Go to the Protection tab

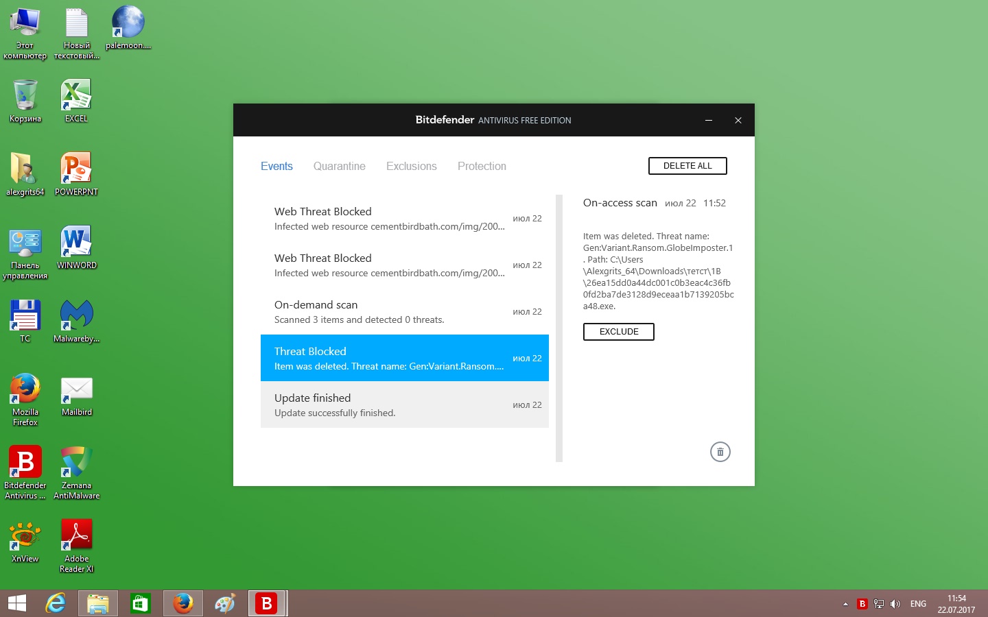click(482, 166)
